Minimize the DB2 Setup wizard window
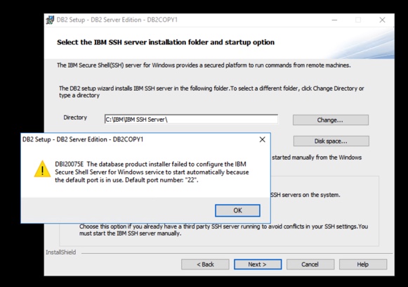 tap(334, 20)
